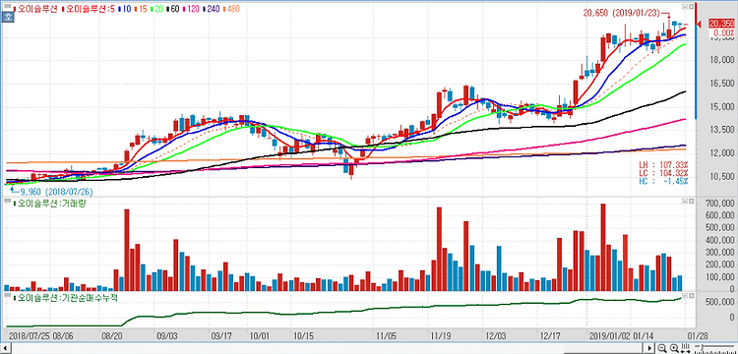
Task: Click the gray square icon above 호
Action: [x=8, y=6]
